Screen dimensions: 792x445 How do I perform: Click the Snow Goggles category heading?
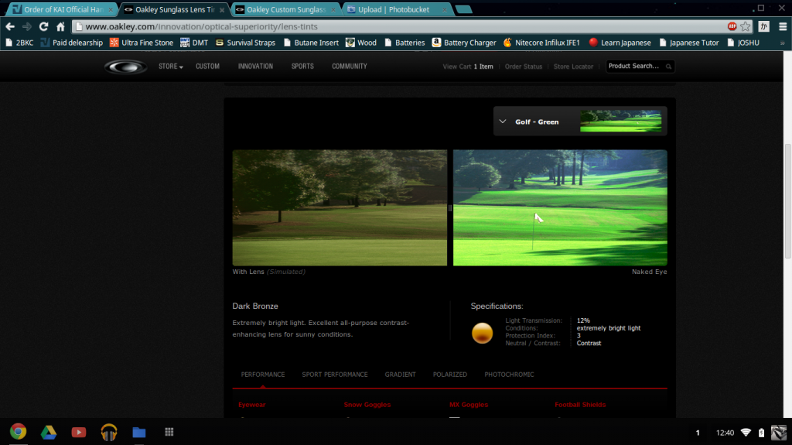367,405
